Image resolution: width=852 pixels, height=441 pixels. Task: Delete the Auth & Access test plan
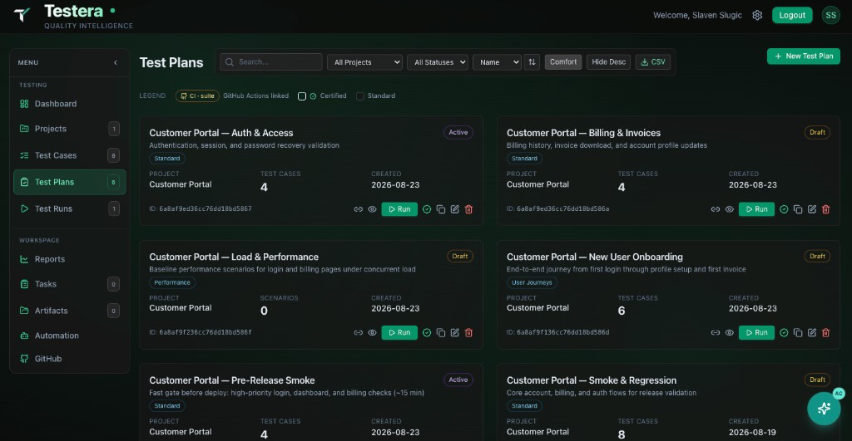pos(468,209)
